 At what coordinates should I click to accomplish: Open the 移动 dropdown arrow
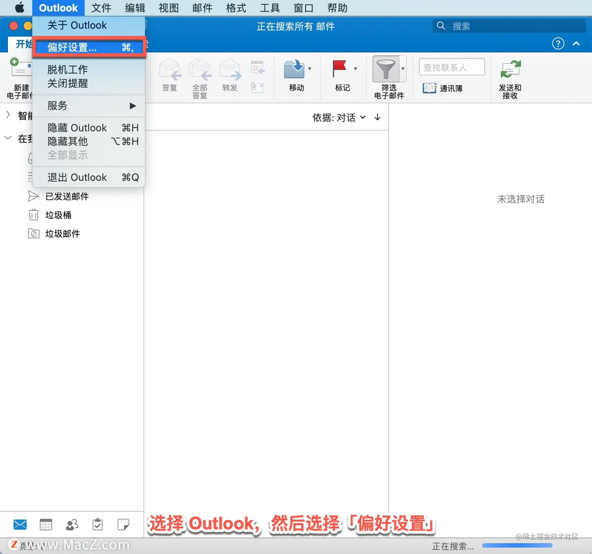310,69
